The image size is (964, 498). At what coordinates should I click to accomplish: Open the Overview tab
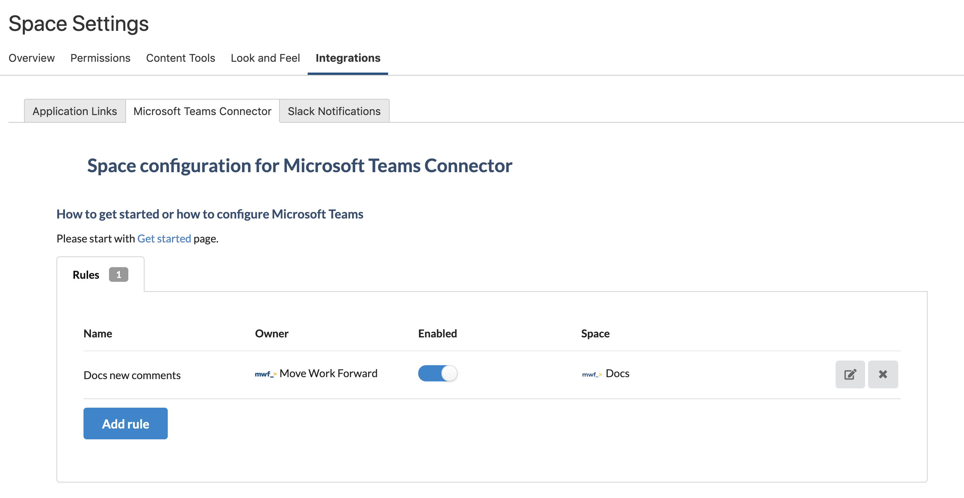coord(32,58)
